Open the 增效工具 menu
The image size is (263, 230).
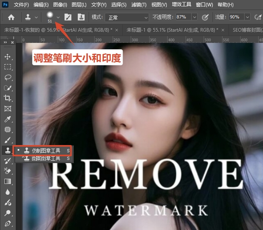[x=182, y=4]
